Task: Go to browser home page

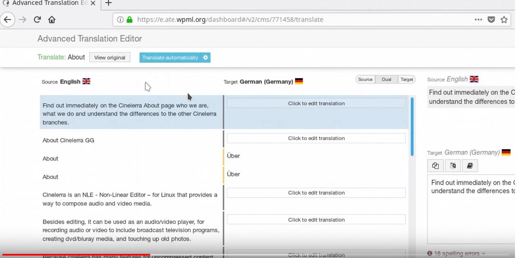Action: tap(52, 20)
